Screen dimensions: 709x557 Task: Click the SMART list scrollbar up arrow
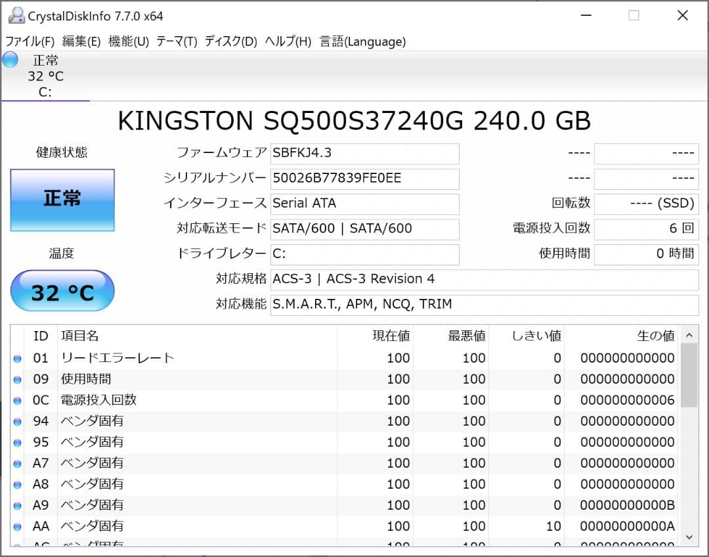click(689, 334)
